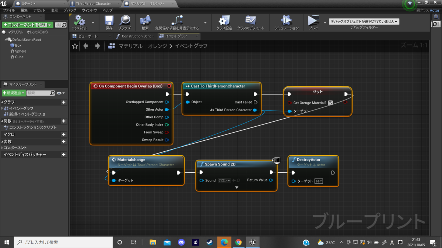Click the Return Value pin on Spawn Sound 2D
The height and width of the screenshot is (248, 442).
271,180
